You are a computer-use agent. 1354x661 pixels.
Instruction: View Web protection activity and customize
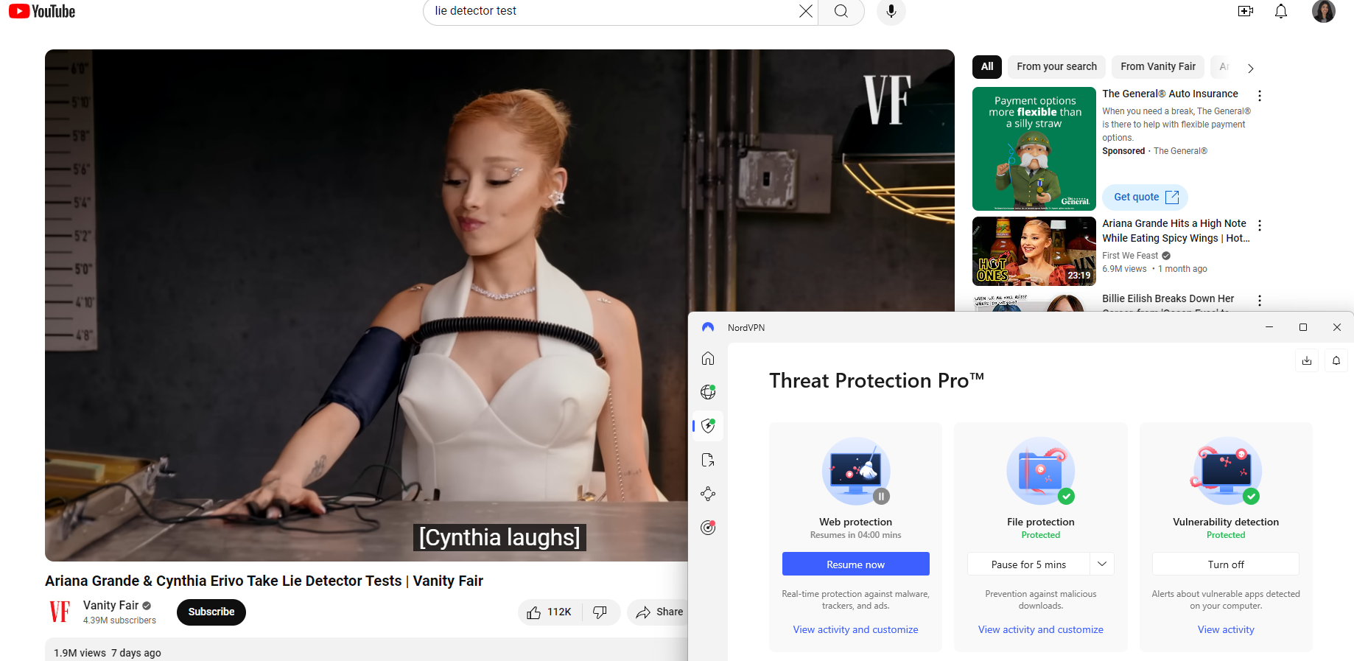(x=855, y=629)
